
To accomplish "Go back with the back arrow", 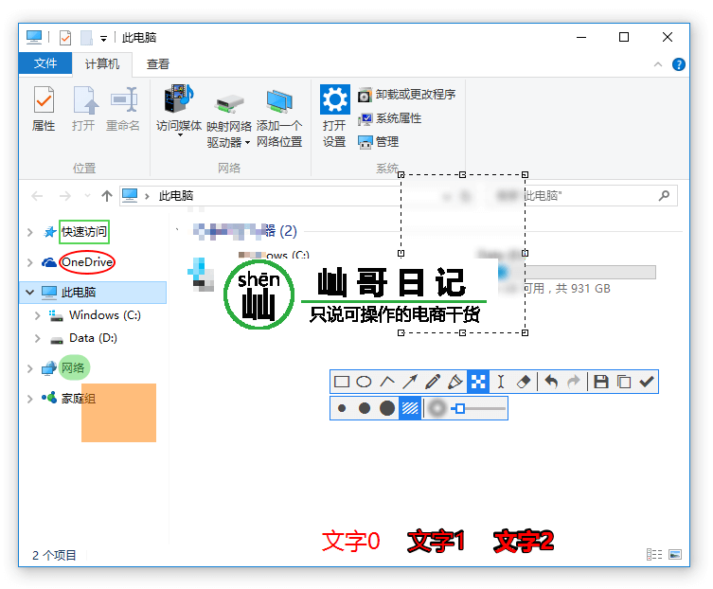I will pyautogui.click(x=37, y=196).
